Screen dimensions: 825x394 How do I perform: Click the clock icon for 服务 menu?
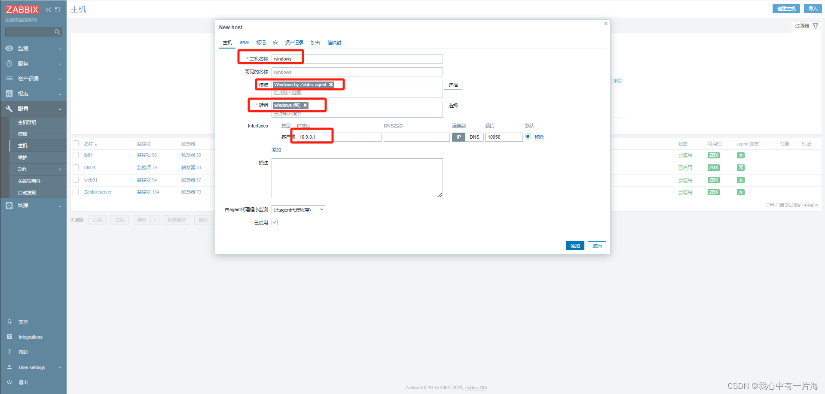[9, 64]
